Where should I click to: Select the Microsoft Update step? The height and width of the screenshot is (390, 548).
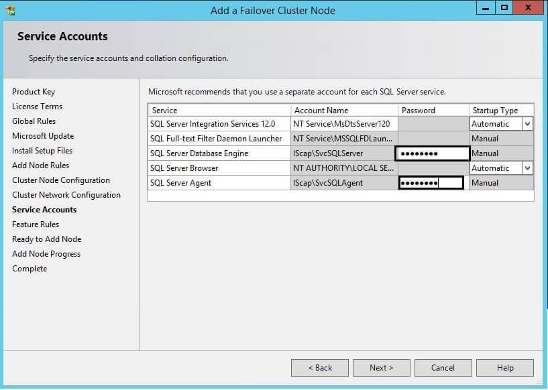(43, 136)
